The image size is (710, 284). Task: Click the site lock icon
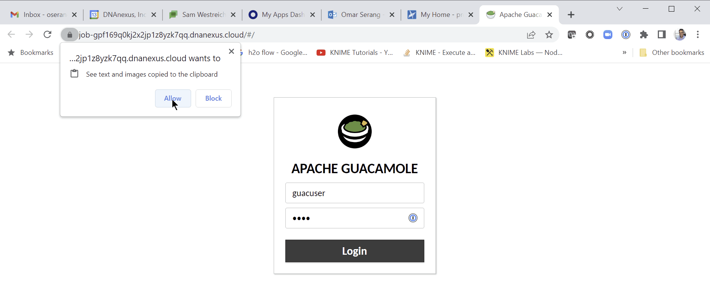click(x=69, y=35)
